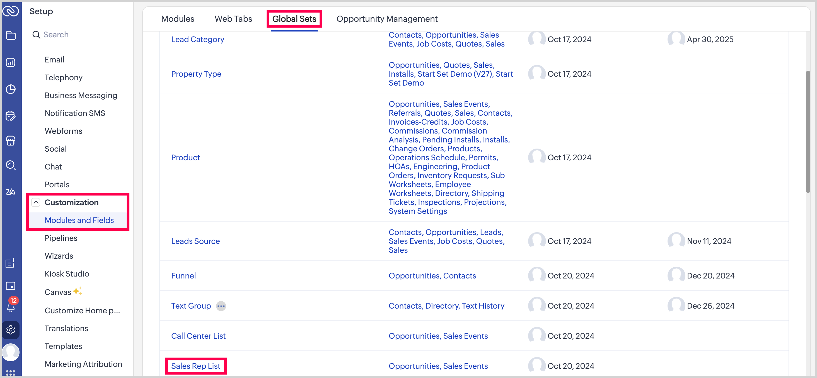The image size is (817, 378).
Task: Click the Setup gear icon
Action: point(11,330)
